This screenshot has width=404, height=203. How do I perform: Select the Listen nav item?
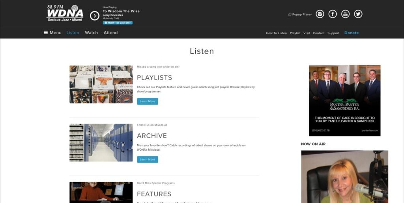click(x=73, y=33)
